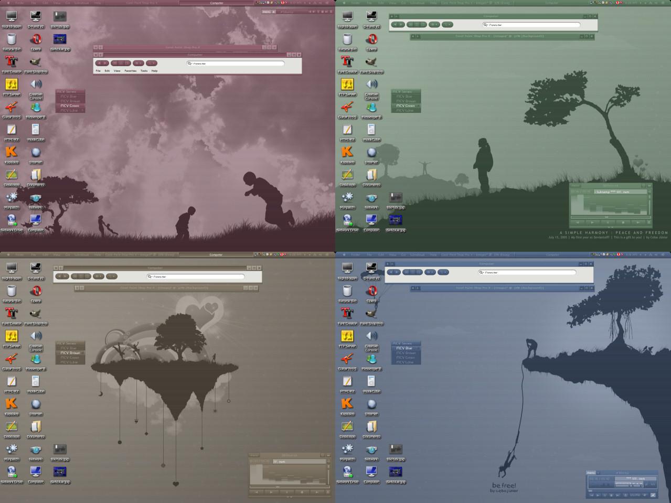
Task: Open File menu in pink Computer window
Action: coord(98,71)
